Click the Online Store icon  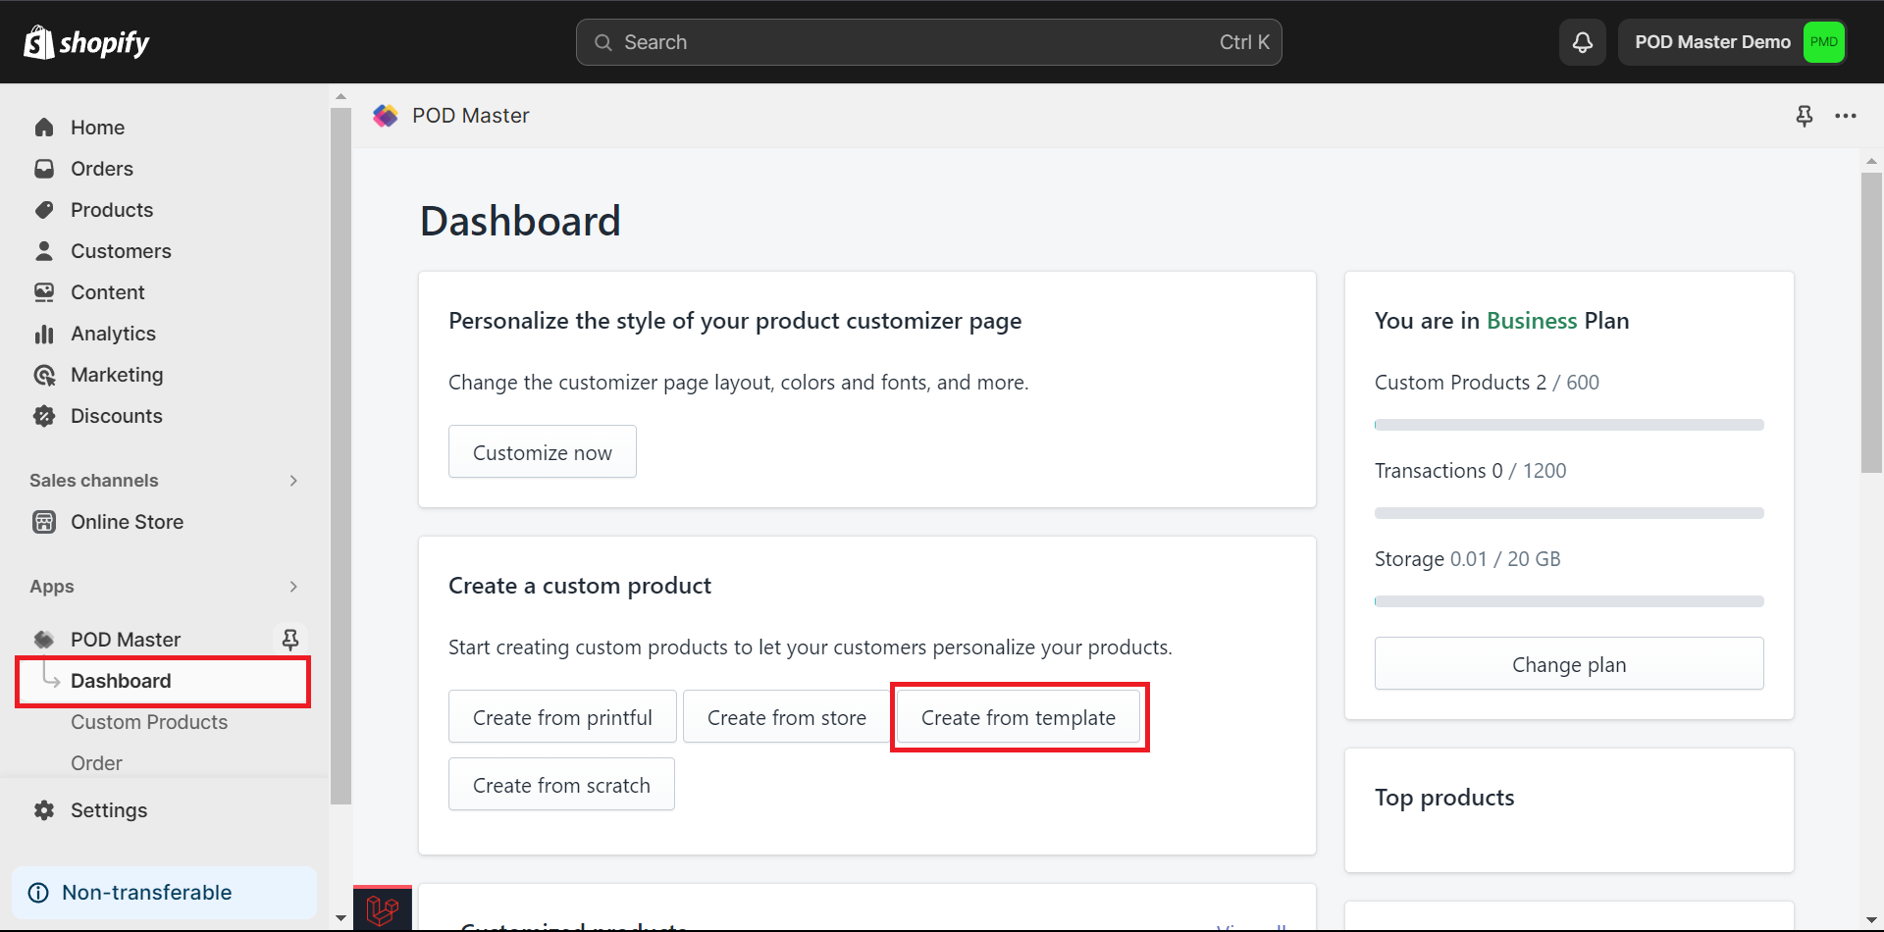point(44,522)
